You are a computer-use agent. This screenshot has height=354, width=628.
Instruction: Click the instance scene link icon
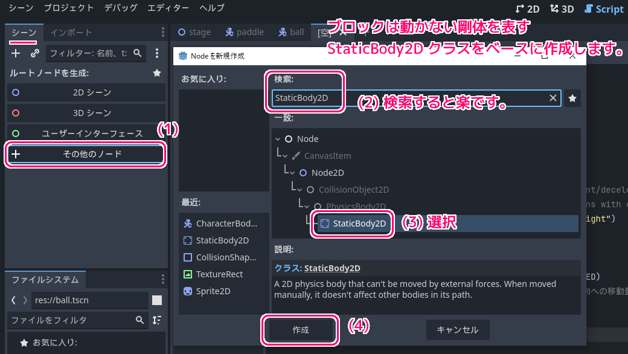coord(35,53)
